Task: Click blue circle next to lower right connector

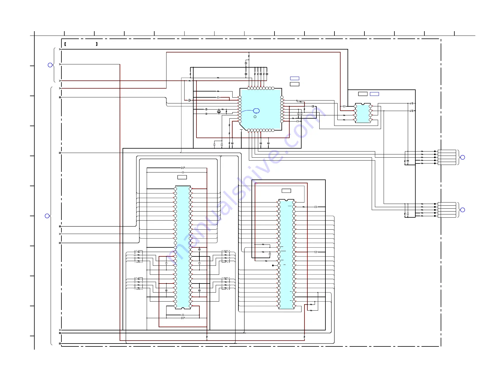Action: point(463,210)
